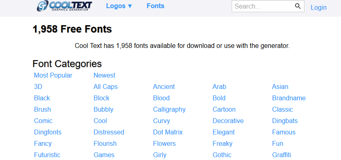Click the Cool Text logo
The height and width of the screenshot is (160, 341).
coord(64,6)
